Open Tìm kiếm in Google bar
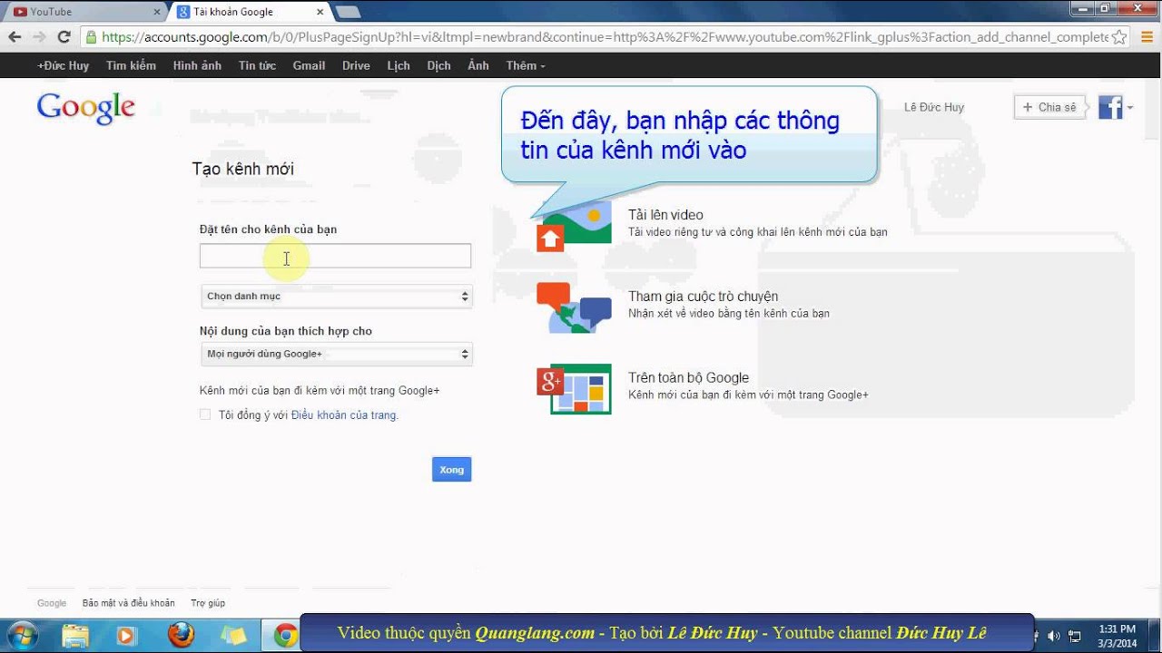This screenshot has width=1162, height=653. pyautogui.click(x=131, y=65)
